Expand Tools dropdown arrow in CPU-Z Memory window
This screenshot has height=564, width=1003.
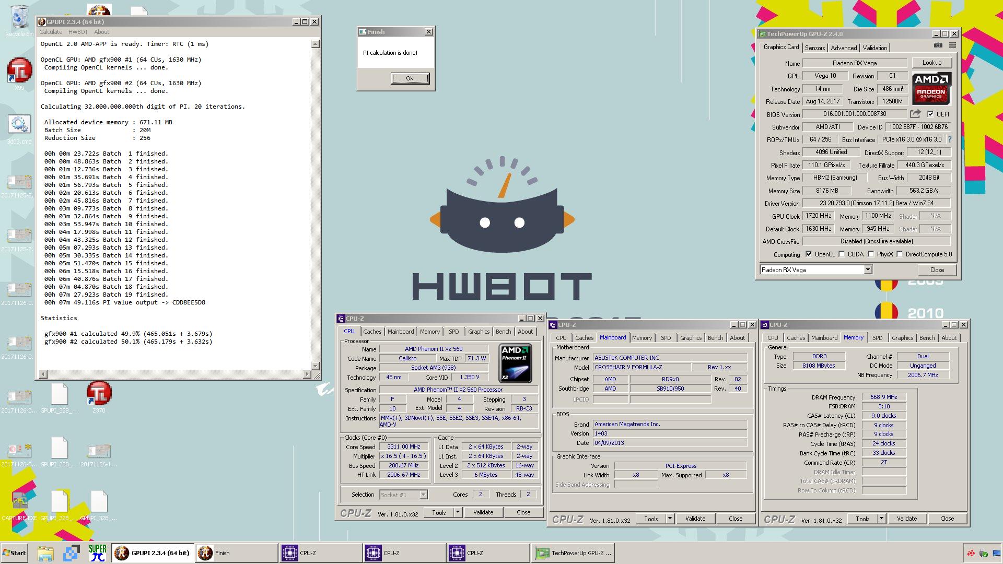[x=881, y=519]
